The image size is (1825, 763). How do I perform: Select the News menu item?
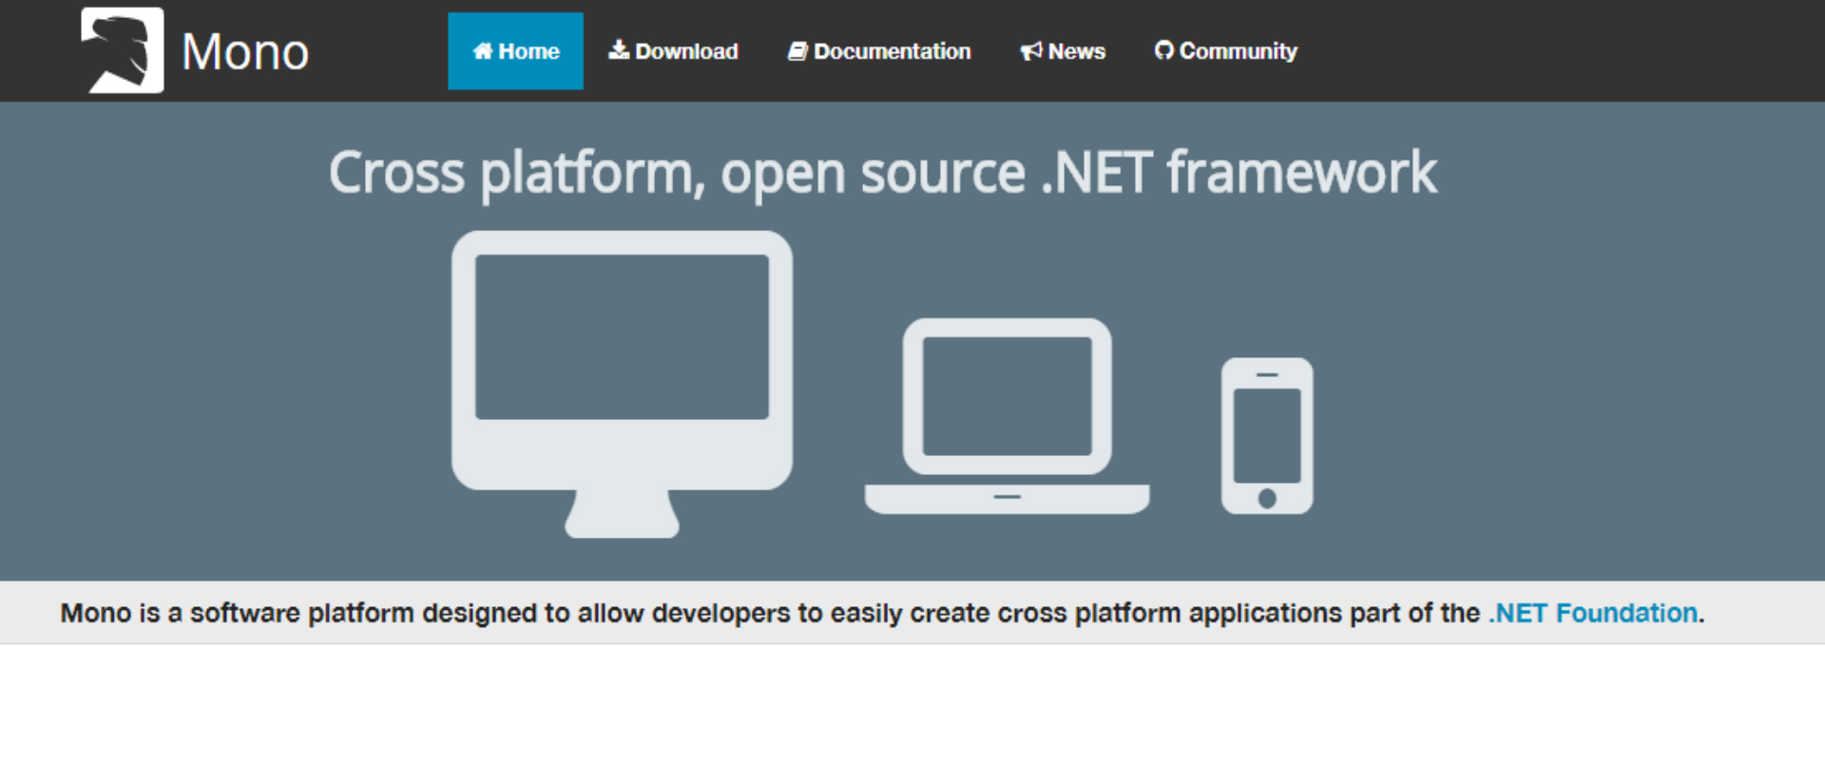[x=1063, y=51]
